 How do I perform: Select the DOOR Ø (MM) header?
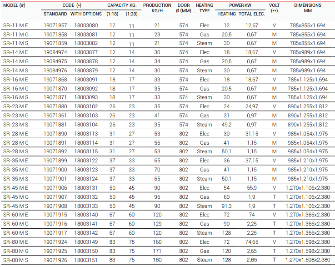184,8
